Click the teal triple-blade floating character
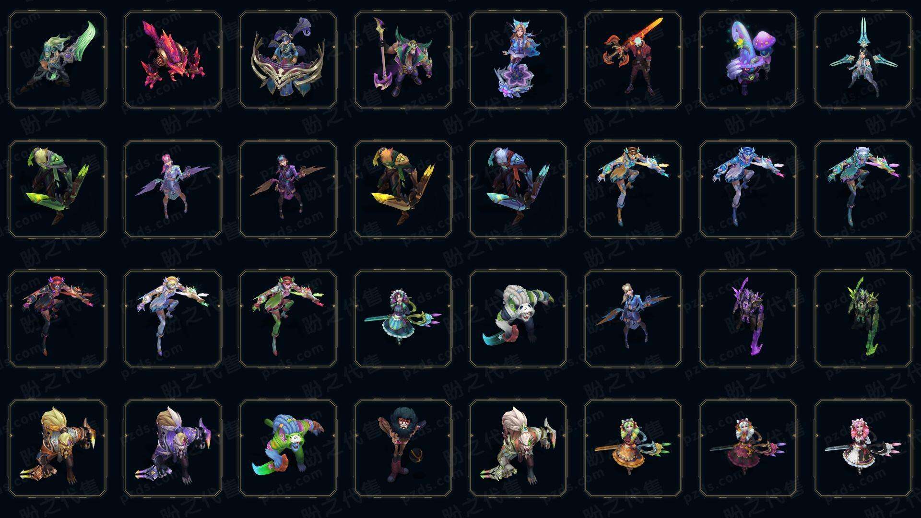The image size is (921, 518). (x=863, y=60)
